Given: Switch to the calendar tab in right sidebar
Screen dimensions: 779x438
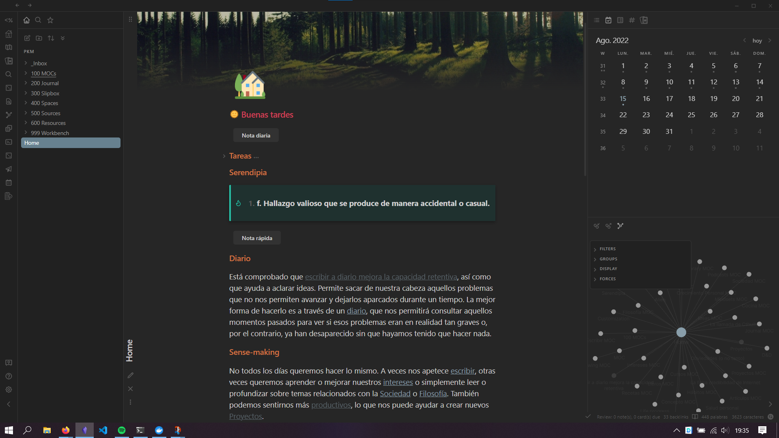Looking at the screenshot, I should pos(609,20).
